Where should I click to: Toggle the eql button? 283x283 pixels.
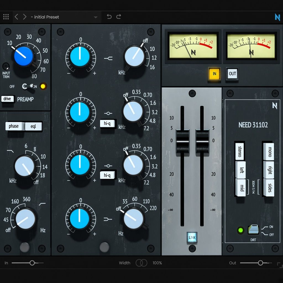(x=33, y=126)
